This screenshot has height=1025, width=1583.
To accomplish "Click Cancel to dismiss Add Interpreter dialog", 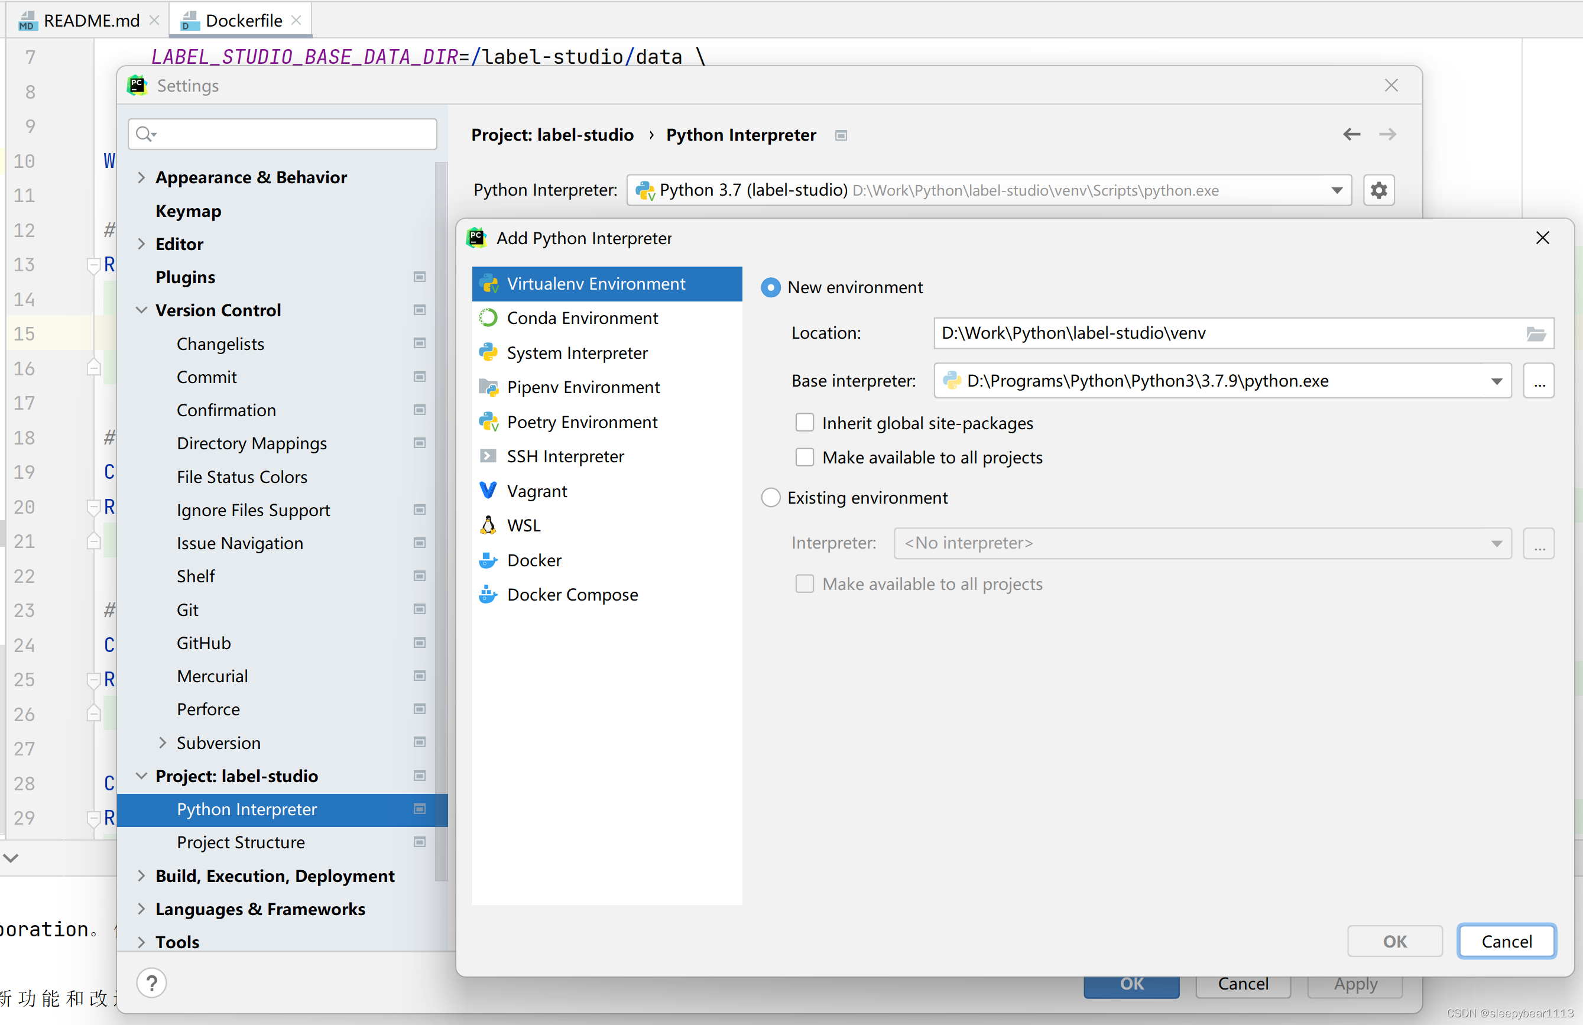I will coord(1504,940).
